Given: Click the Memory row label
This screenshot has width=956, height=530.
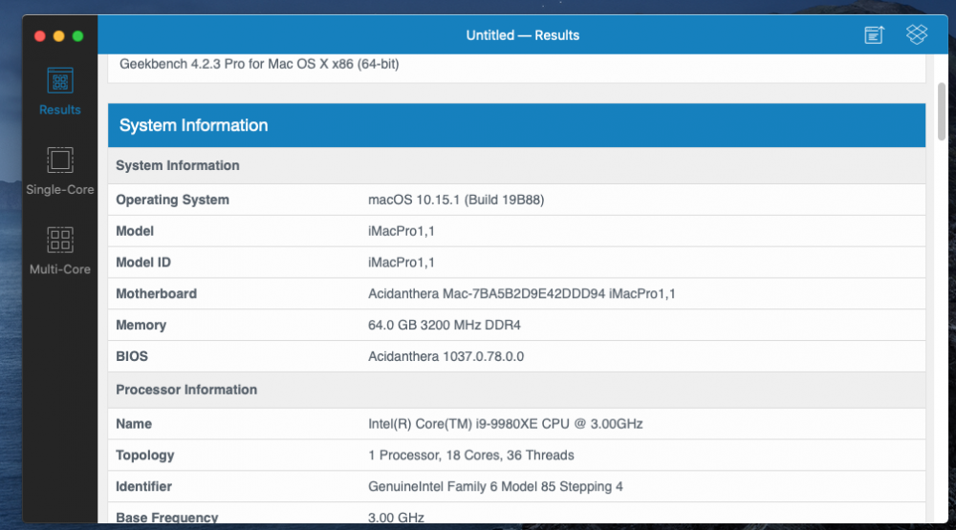Looking at the screenshot, I should point(141,326).
